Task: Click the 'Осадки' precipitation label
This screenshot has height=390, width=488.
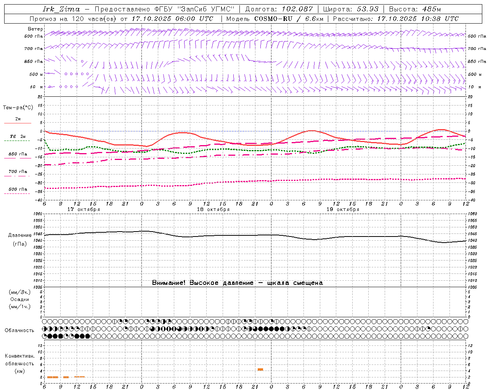Action: coord(20,299)
